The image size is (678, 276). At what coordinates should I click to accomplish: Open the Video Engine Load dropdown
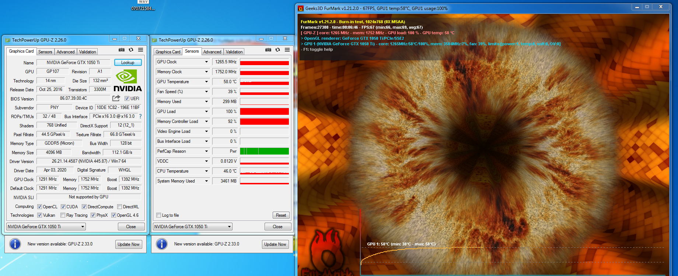[206, 131]
